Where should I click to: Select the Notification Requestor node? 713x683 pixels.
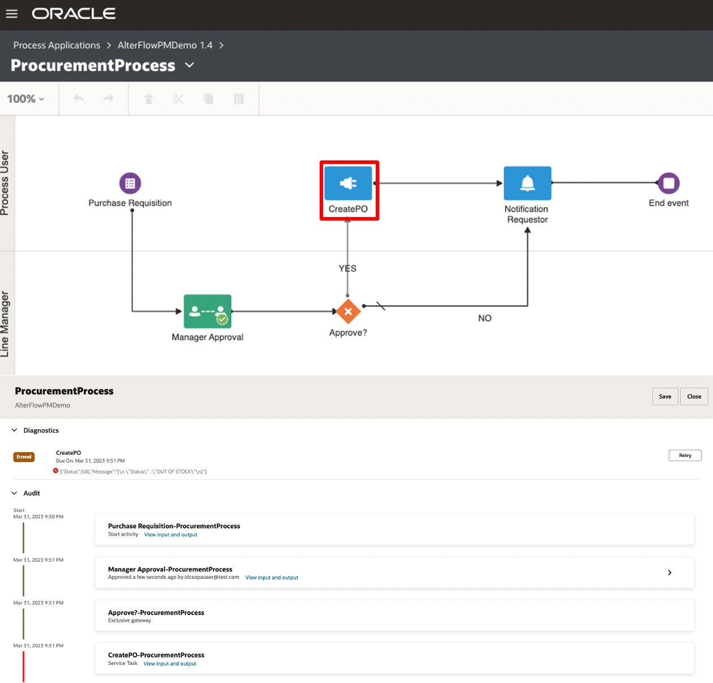tap(527, 183)
